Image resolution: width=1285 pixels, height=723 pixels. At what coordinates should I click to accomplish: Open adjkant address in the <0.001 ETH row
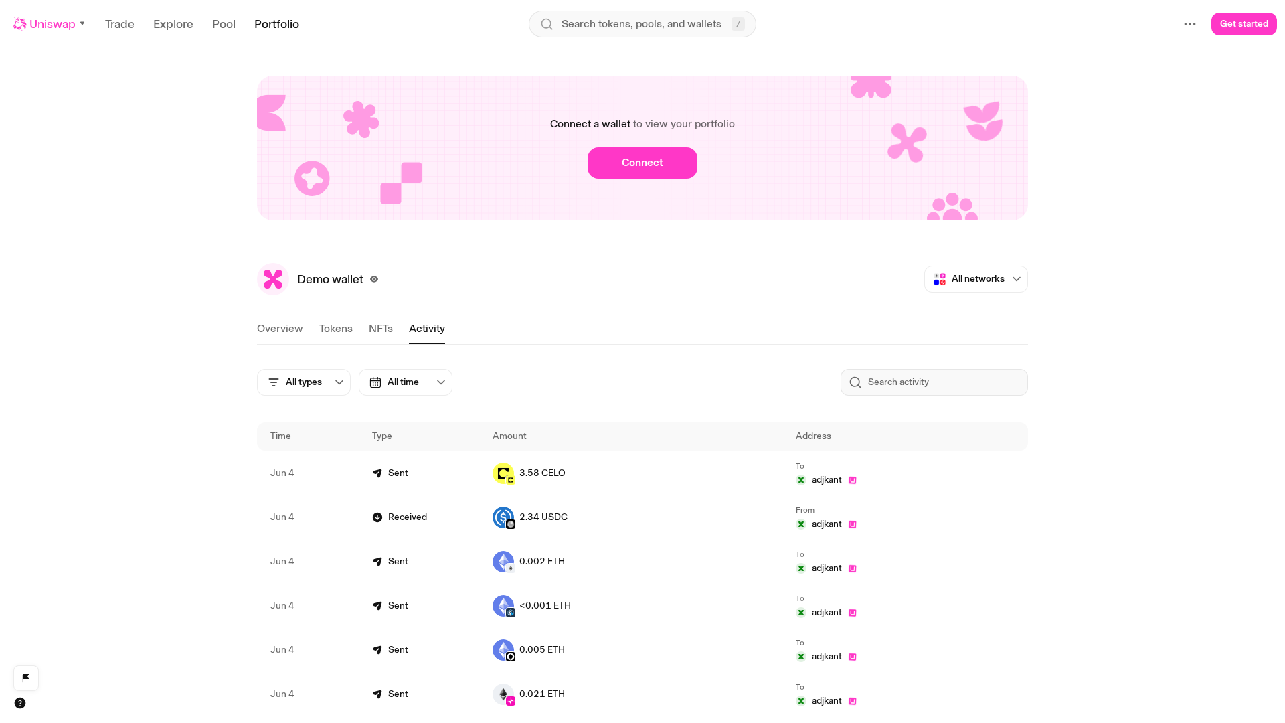827,613
